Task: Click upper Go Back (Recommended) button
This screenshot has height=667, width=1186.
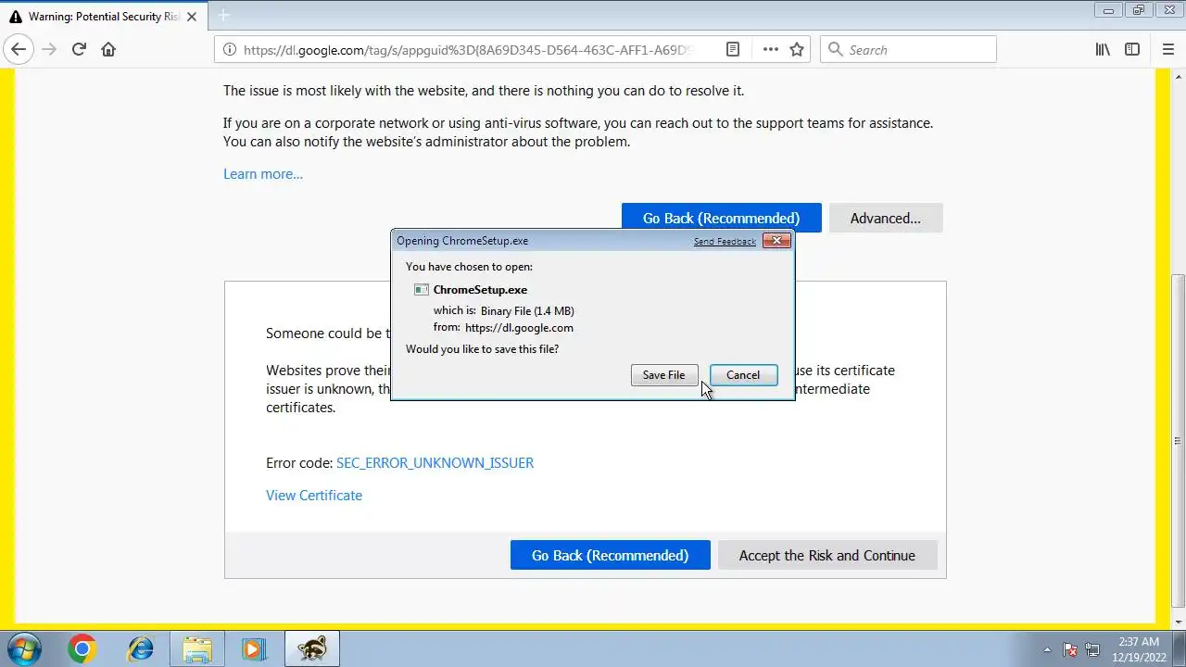Action: (x=721, y=219)
